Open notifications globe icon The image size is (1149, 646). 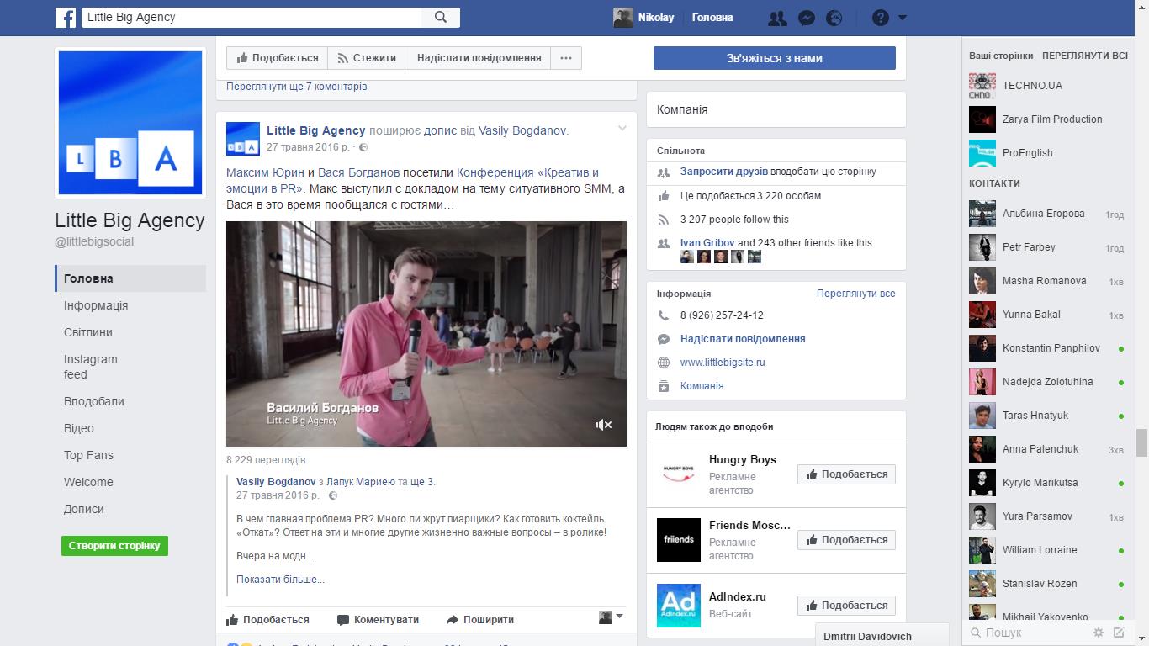(x=834, y=18)
